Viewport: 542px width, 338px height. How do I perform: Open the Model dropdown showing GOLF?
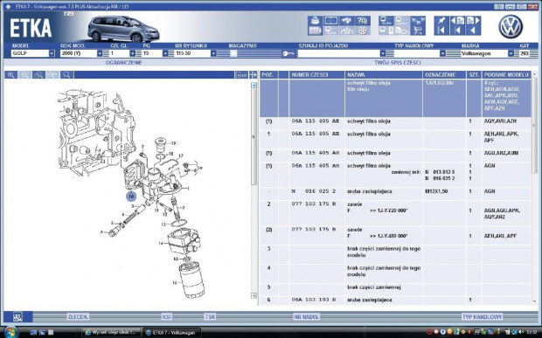click(x=33, y=53)
